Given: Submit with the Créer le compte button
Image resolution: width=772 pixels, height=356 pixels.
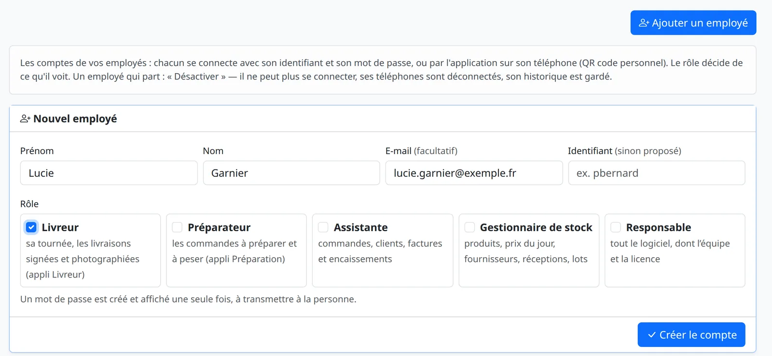Looking at the screenshot, I should pos(691,335).
